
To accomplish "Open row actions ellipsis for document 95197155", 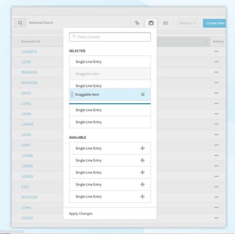I will (x=216, y=197).
